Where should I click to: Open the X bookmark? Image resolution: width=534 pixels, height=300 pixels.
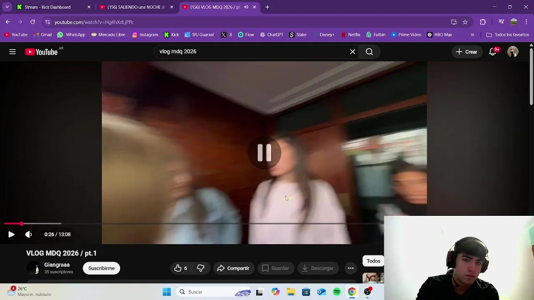tap(227, 35)
